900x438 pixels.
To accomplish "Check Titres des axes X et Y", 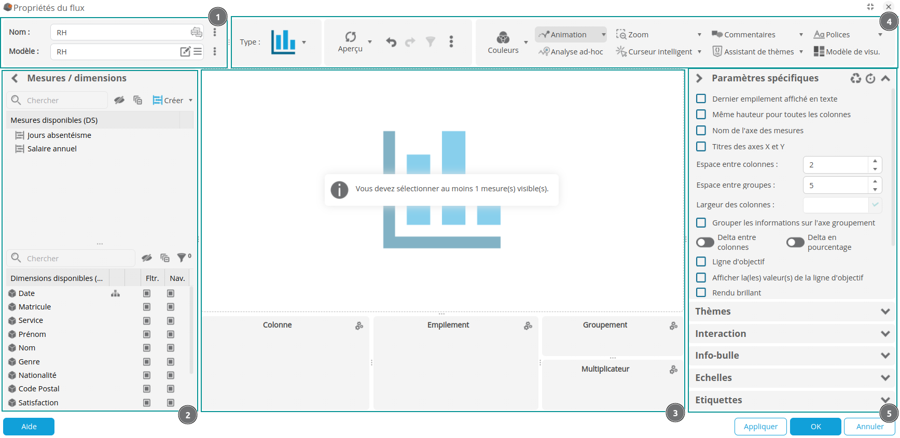I will tap(701, 147).
